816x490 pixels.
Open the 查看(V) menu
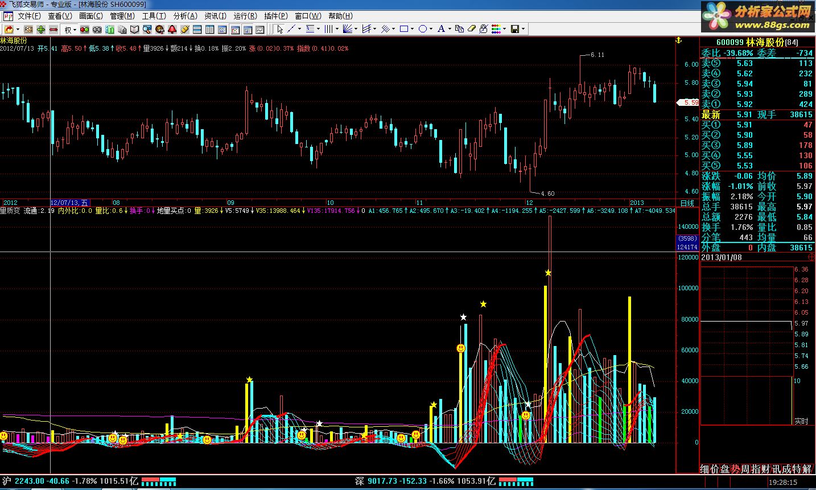pos(60,16)
